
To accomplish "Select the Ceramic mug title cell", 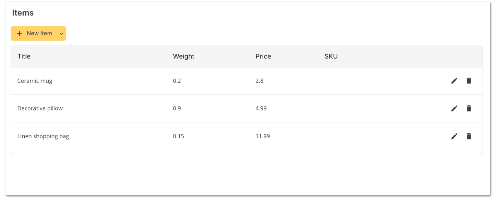I will pos(35,81).
